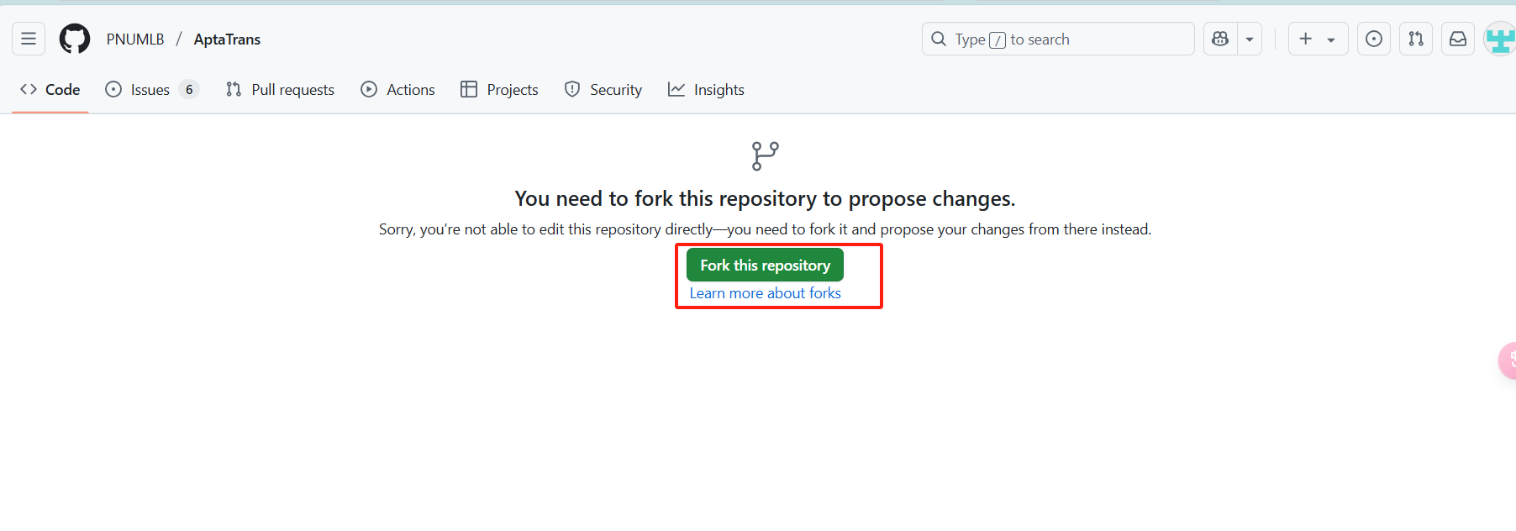Click the GitHub logo icon
This screenshot has height=531, width=1516.
click(75, 39)
